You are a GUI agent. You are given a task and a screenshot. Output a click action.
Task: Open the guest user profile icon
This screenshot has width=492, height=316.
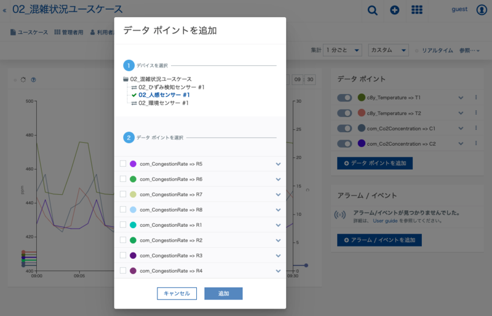(x=482, y=10)
